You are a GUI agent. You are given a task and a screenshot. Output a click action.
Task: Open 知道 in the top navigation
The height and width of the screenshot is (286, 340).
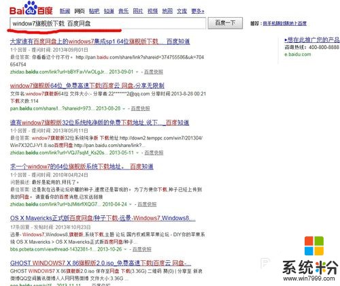(109, 11)
